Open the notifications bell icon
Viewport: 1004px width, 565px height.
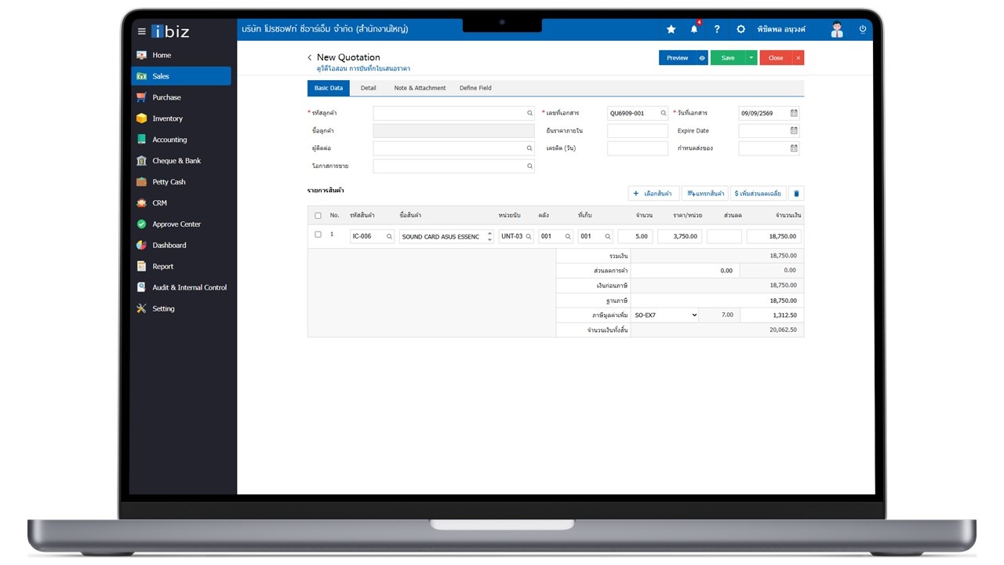point(694,29)
